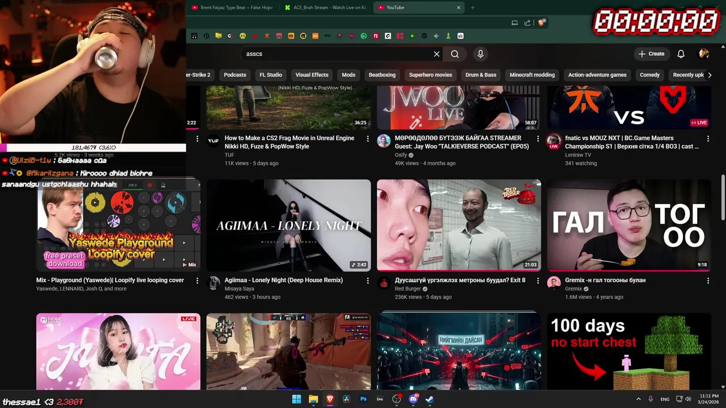Image resolution: width=726 pixels, height=408 pixels.
Task: Open OBS Studio from the taskbar
Action: pyautogui.click(x=396, y=399)
